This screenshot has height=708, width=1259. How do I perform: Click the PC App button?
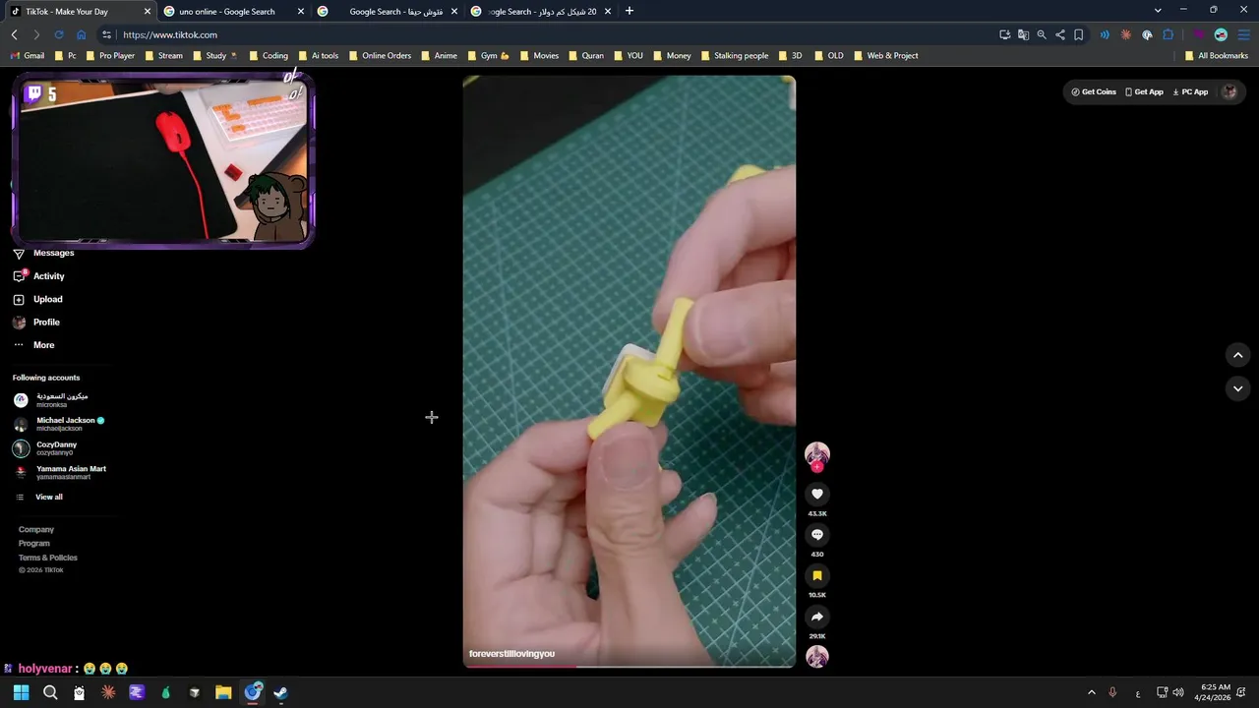click(x=1190, y=91)
